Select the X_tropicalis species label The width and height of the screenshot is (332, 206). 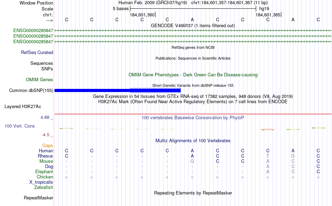pos(41,182)
